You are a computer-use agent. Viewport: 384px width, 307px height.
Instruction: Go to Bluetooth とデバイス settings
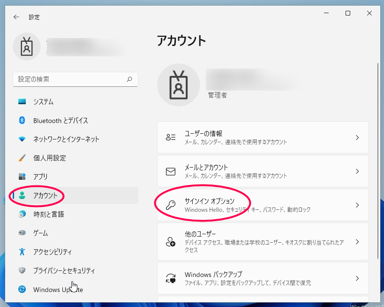pos(75,120)
